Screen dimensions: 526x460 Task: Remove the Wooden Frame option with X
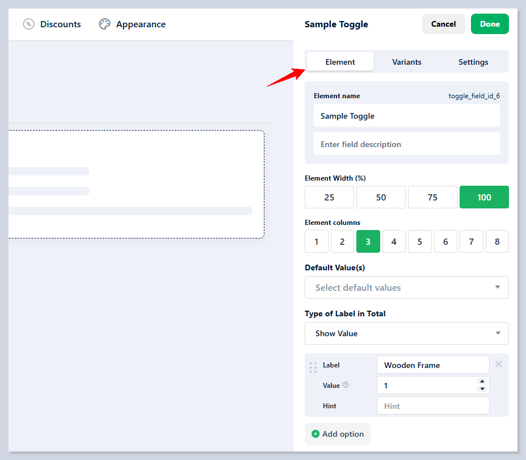pos(499,364)
